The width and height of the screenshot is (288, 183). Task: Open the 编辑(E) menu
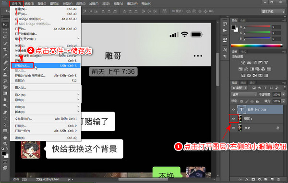pyautogui.click(x=29, y=3)
